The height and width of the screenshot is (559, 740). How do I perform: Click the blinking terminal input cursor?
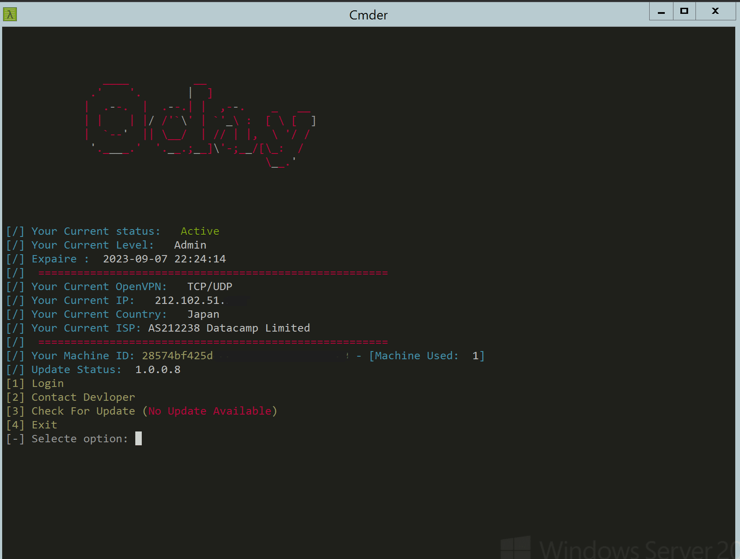[x=139, y=438]
